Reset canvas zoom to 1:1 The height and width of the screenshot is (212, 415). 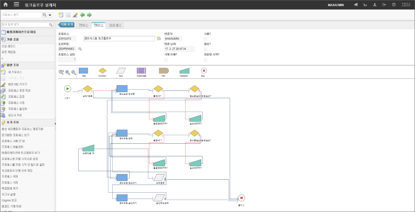61,72
